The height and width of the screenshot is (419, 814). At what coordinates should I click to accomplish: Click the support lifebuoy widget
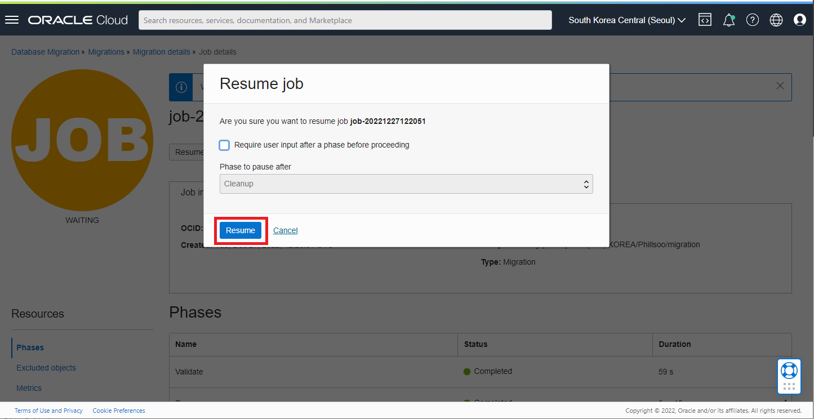(x=789, y=376)
